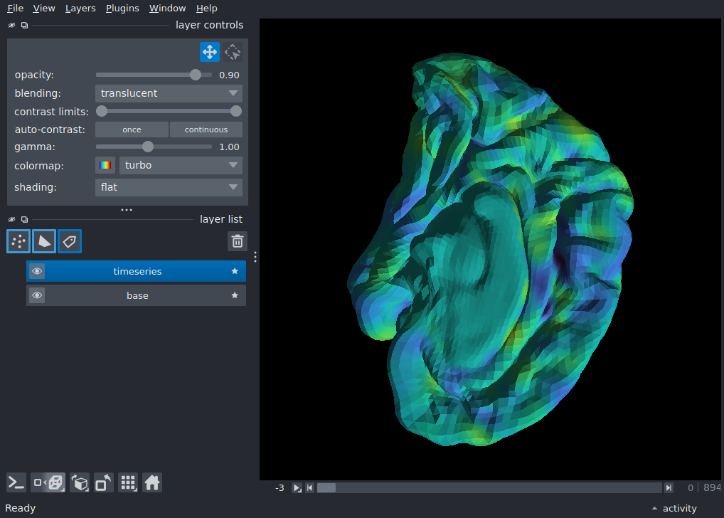Toggle 2D/3D view mode button
The image size is (724, 518).
pyautogui.click(x=48, y=483)
